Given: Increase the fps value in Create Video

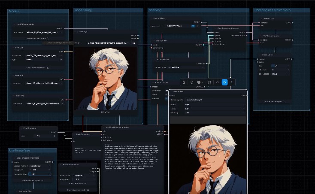Looking at the screenshot, I should pyautogui.click(x=288, y=66).
